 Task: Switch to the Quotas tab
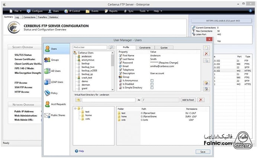click(164, 48)
